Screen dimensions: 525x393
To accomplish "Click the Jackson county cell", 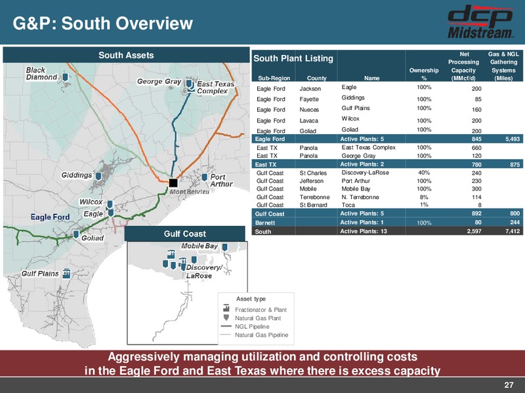I will (x=310, y=88).
